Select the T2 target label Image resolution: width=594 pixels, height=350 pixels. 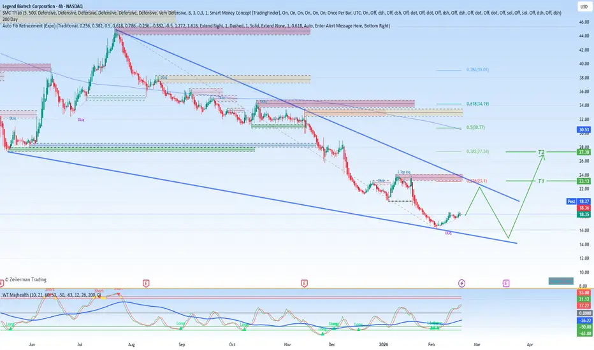pyautogui.click(x=541, y=152)
